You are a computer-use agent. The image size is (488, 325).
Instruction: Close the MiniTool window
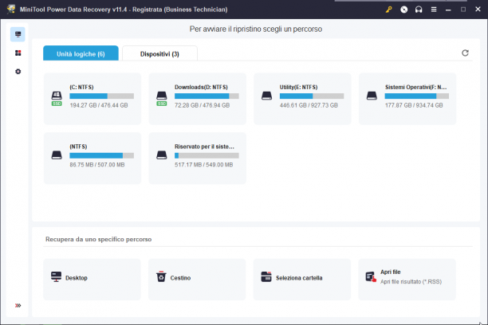coord(478,10)
